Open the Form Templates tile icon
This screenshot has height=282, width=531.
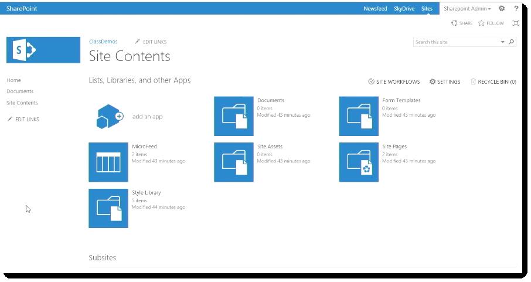click(x=359, y=116)
